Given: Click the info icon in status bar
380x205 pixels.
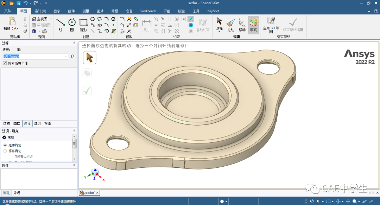Looking at the screenshot, I should 222,201.
